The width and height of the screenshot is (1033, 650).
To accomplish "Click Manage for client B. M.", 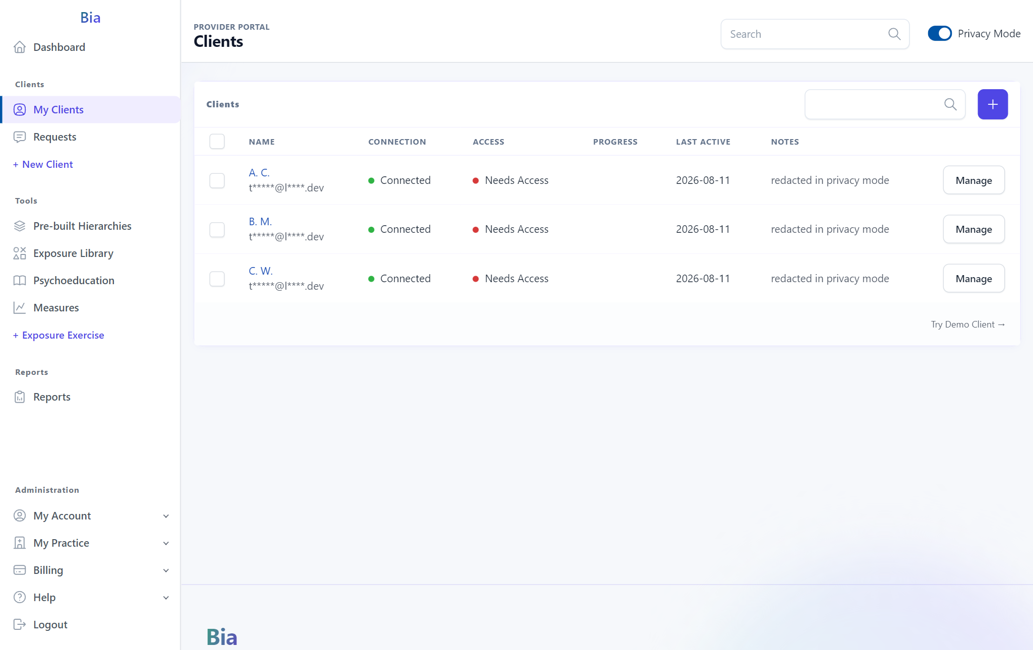I will [x=974, y=229].
